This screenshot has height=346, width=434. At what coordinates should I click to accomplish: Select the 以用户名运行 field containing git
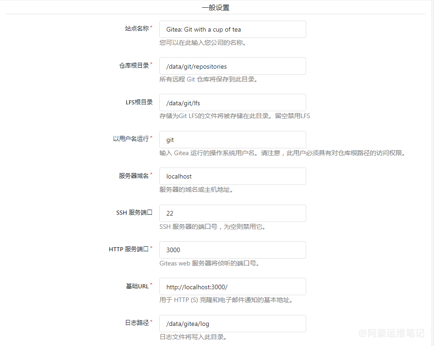pos(232,140)
